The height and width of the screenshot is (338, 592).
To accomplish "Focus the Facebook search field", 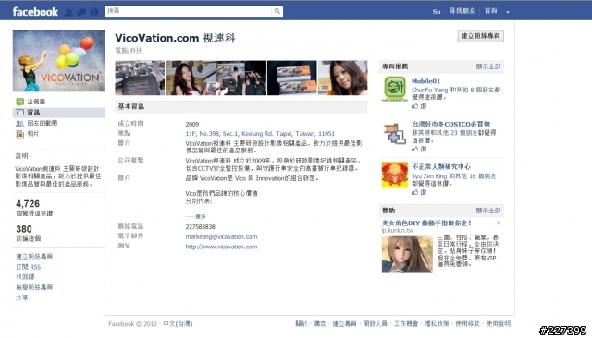I will click(x=189, y=11).
